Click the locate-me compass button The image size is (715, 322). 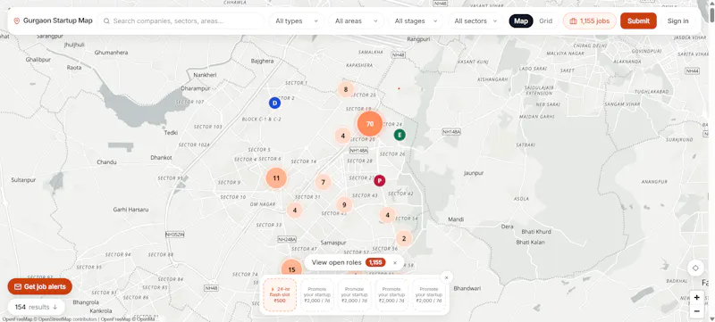[x=695, y=268]
